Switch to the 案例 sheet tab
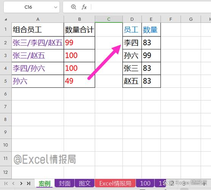 44,184
